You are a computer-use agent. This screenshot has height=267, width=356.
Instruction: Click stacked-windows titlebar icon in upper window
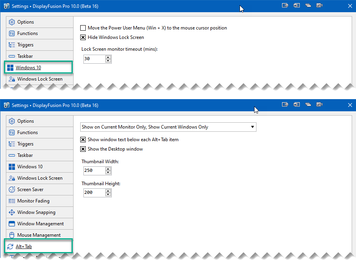tap(308, 6)
